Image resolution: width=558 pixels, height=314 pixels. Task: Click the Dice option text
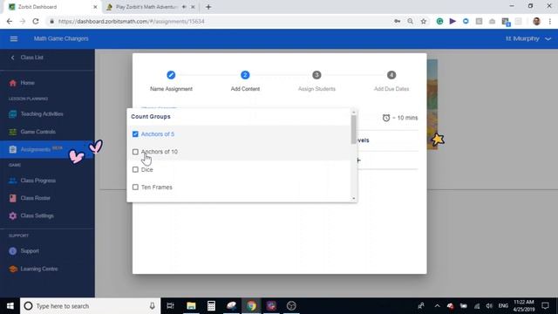(x=147, y=170)
